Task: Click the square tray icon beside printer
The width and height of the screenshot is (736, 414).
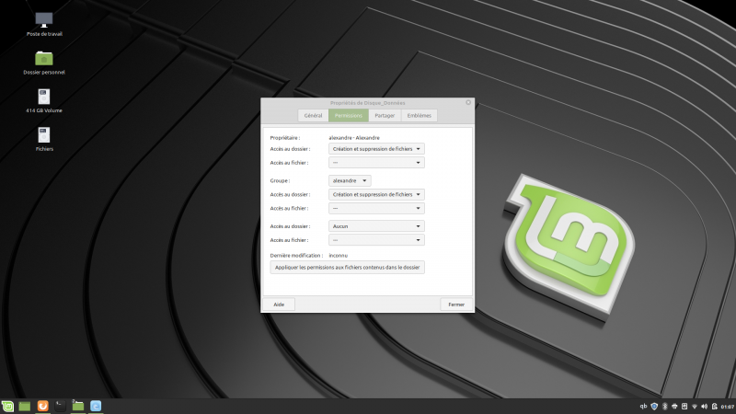Action: click(x=684, y=407)
